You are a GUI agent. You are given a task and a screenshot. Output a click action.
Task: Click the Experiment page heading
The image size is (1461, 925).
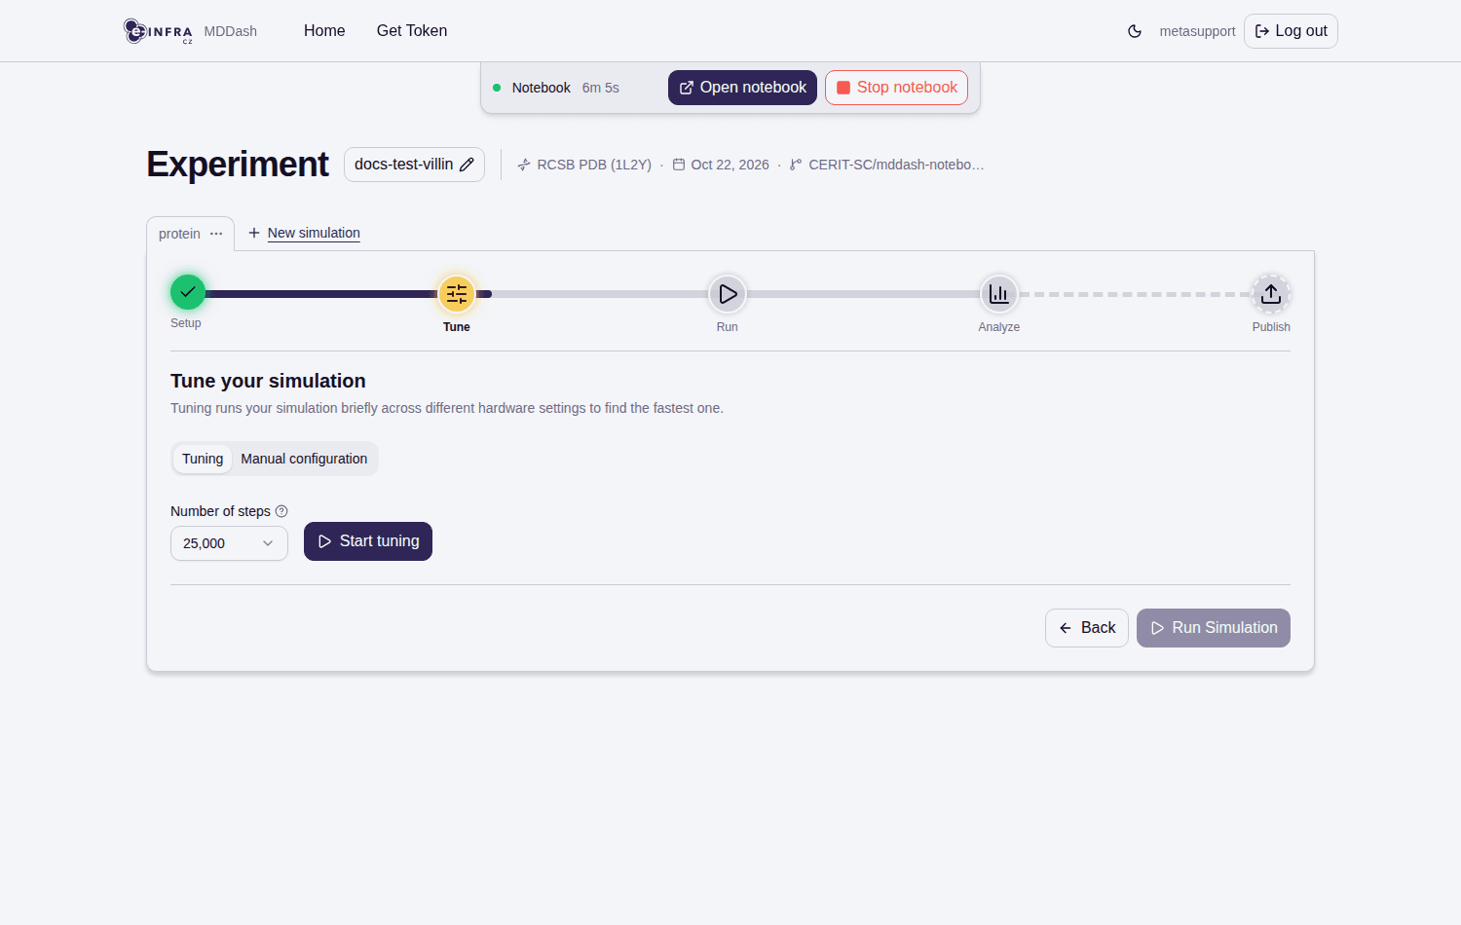[238, 165]
